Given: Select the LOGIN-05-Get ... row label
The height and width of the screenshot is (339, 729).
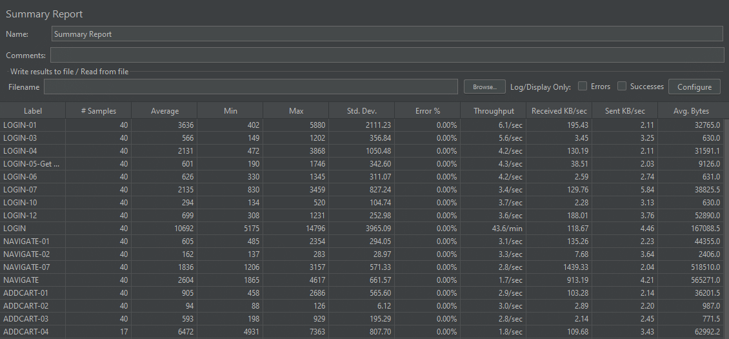Looking at the screenshot, I should click(x=31, y=164).
